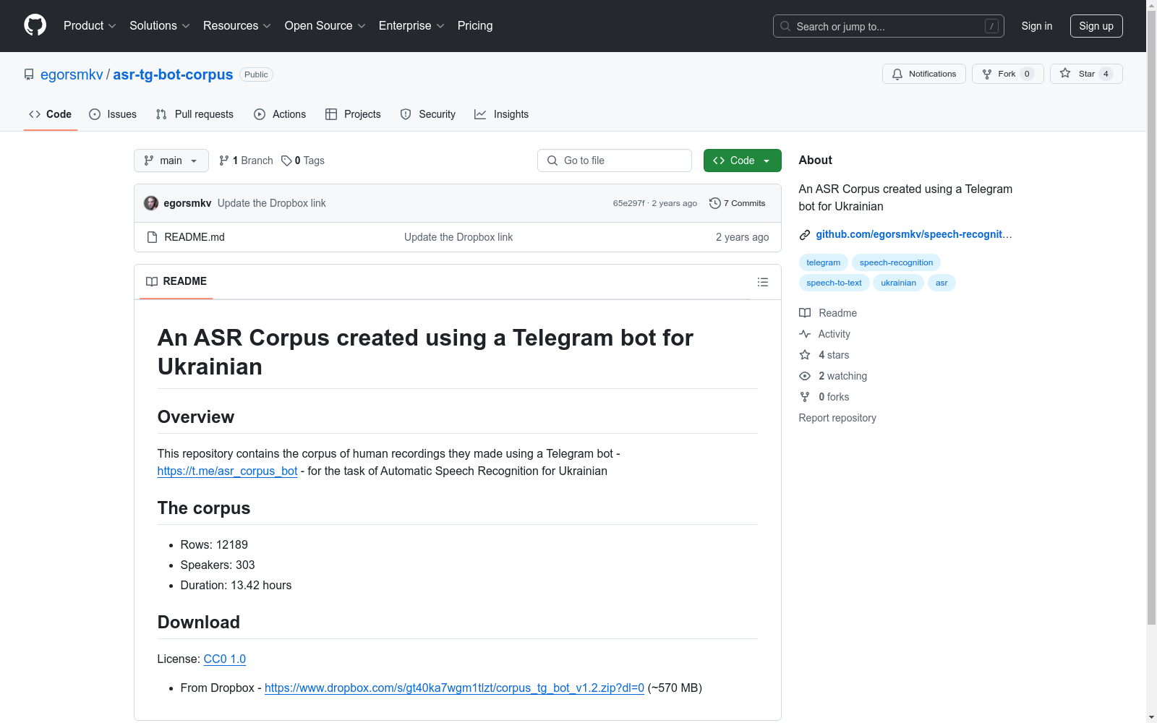
Task: Open the Actions tab
Action: [280, 114]
